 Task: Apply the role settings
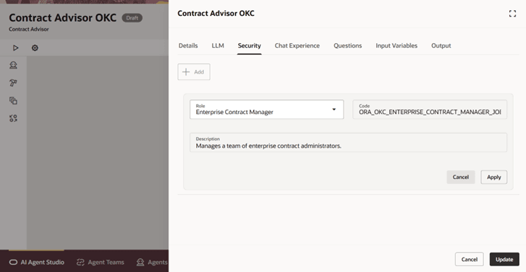coord(493,177)
